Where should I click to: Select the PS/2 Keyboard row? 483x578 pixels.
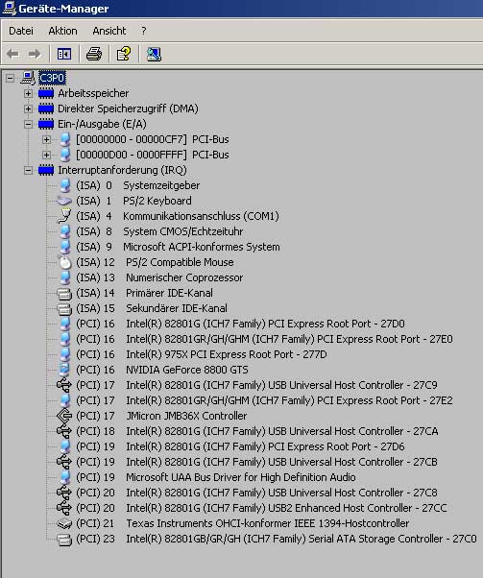(133, 201)
